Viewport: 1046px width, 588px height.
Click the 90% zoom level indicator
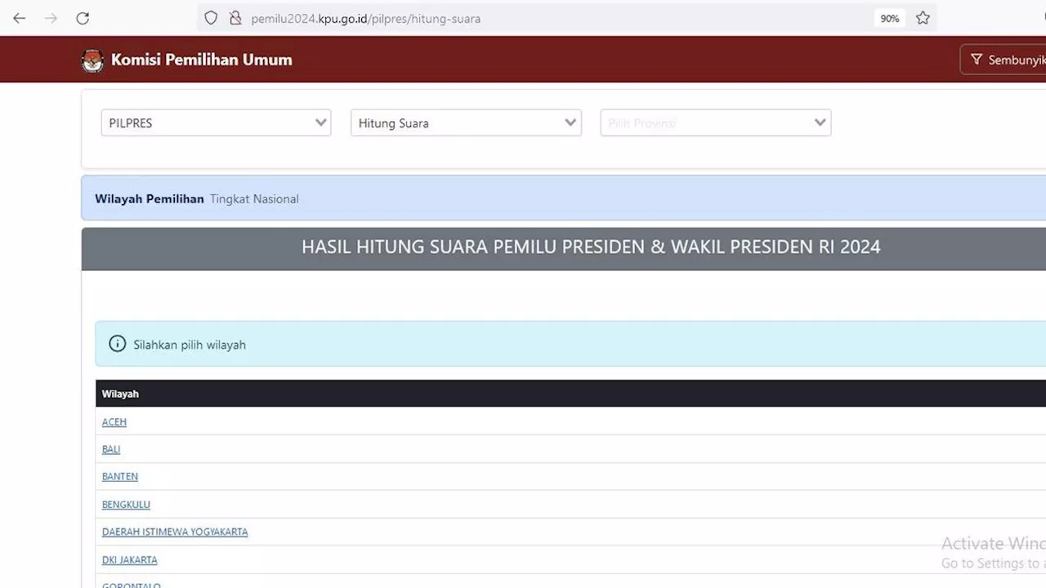(x=890, y=18)
